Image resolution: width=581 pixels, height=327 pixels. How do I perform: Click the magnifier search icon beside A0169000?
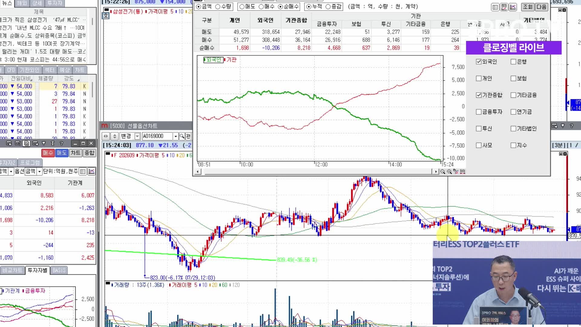(x=182, y=136)
